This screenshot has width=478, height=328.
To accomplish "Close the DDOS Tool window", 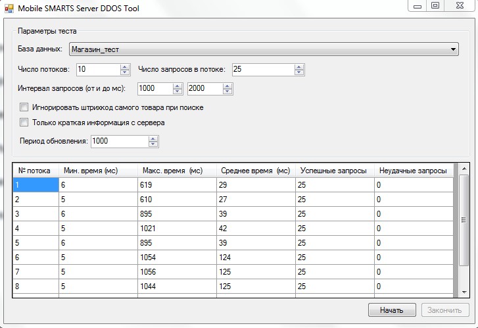I will [460, 6].
